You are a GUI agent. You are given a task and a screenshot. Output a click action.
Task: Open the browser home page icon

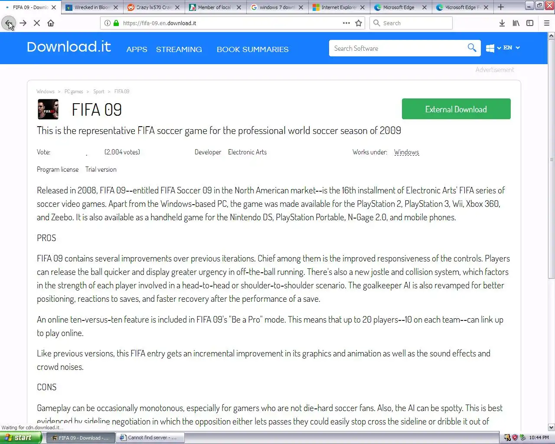coord(51,23)
